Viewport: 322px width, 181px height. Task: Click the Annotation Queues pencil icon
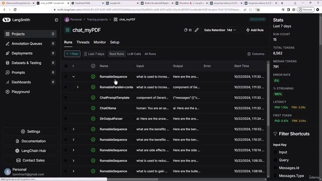point(8,44)
